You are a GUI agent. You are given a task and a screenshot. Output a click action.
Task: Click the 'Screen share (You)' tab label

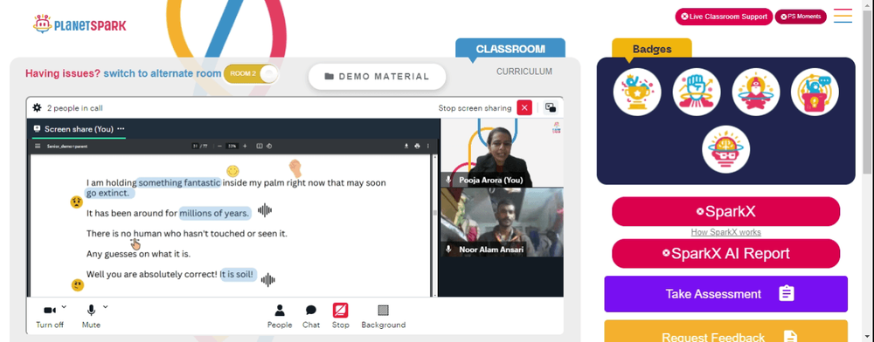pyautogui.click(x=79, y=129)
